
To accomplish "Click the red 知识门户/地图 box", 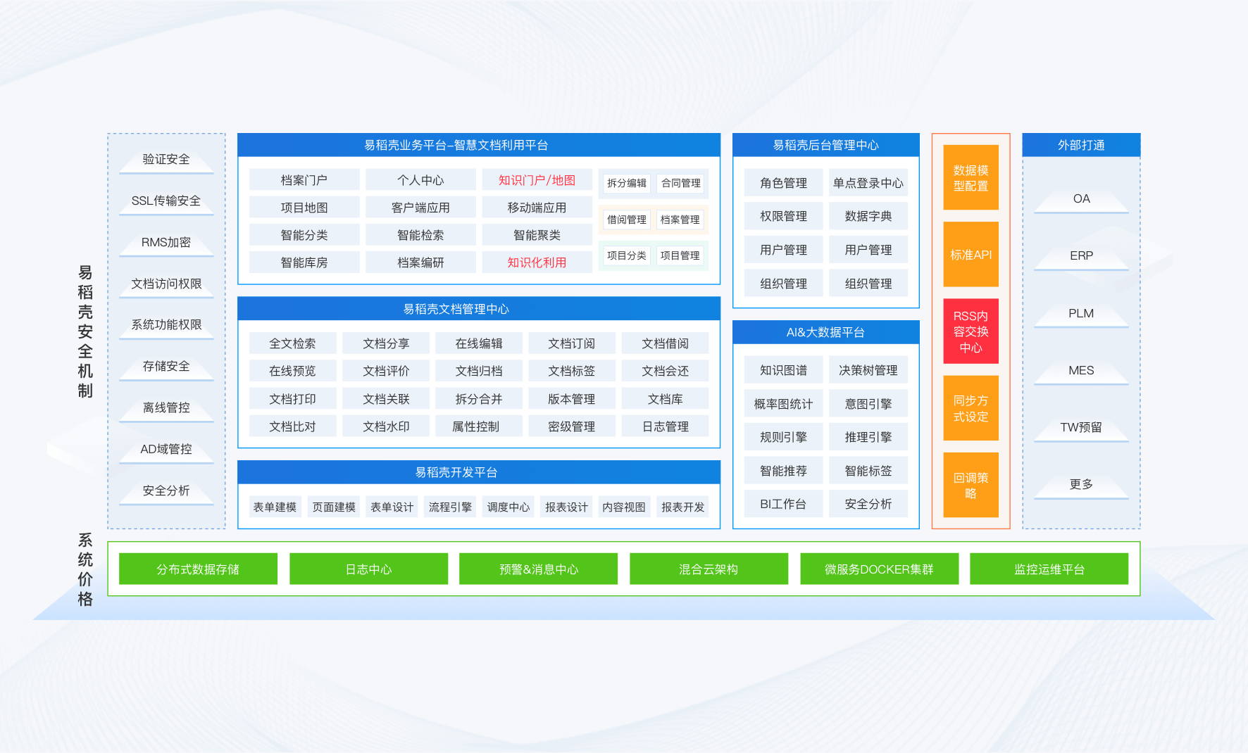I will point(537,180).
